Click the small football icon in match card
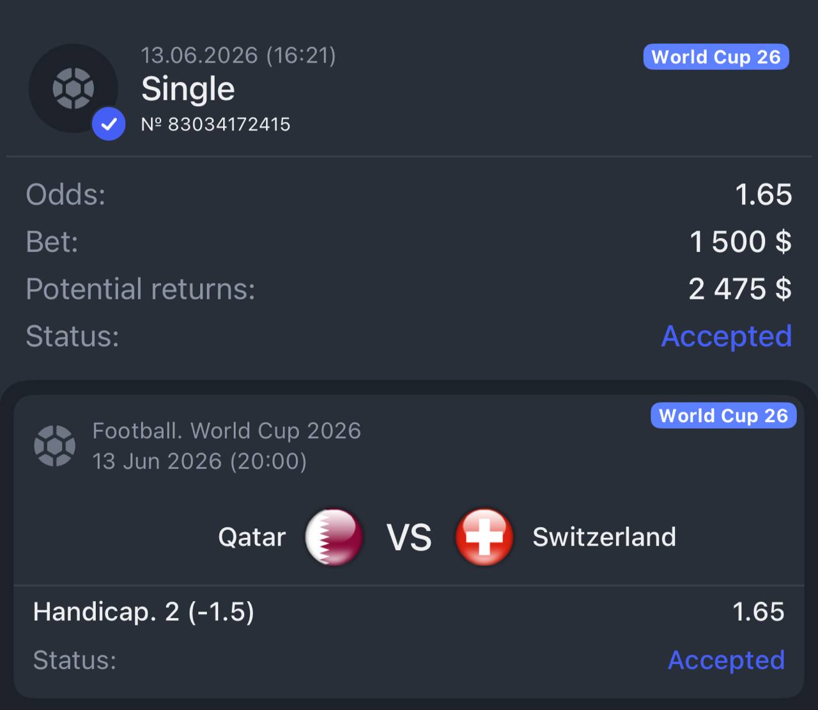This screenshot has width=818, height=710. point(54,446)
